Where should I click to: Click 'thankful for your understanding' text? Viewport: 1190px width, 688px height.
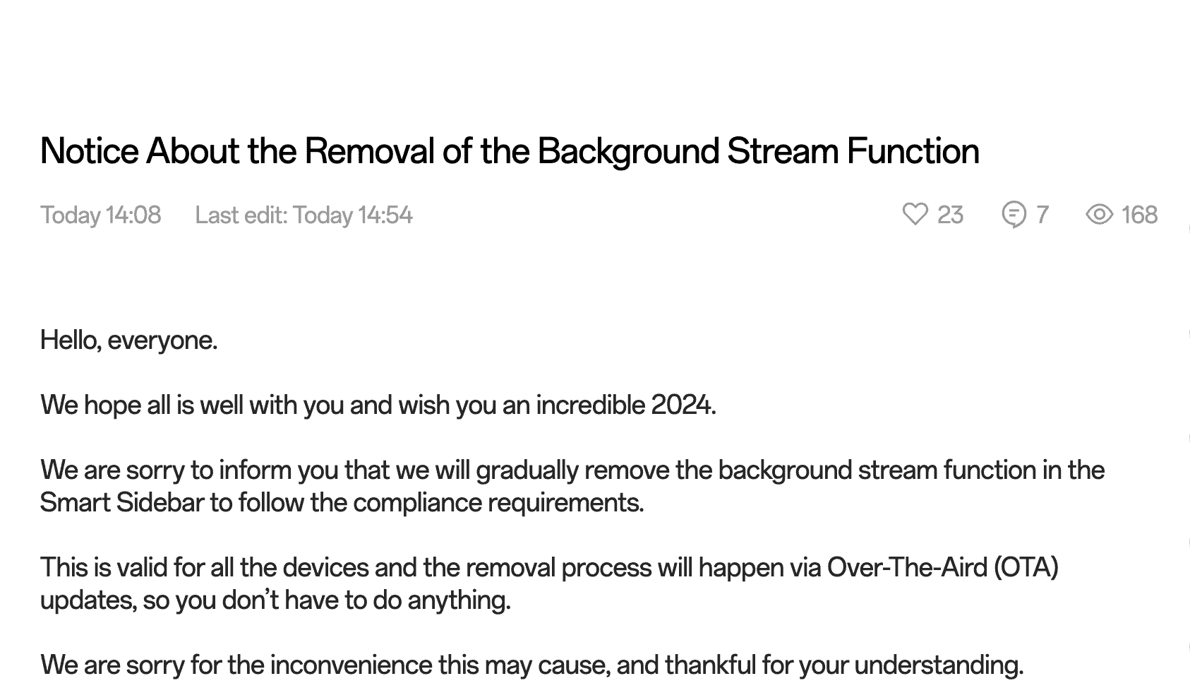[x=843, y=665]
